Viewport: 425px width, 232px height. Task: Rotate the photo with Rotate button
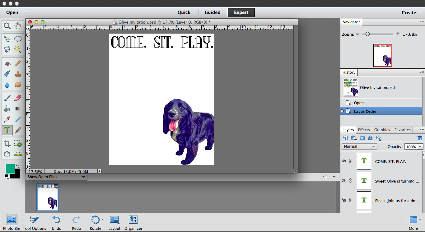[96, 223]
